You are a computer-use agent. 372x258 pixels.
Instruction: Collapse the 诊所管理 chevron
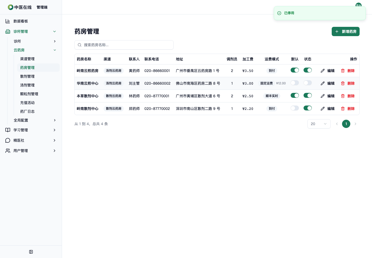[x=55, y=31]
